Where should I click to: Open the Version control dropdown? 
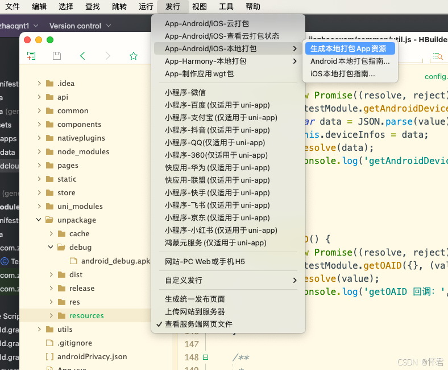click(x=80, y=26)
